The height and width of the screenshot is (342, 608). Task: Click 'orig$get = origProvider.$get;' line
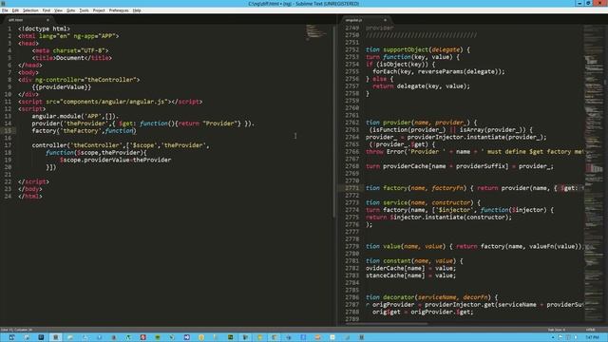[423, 313]
